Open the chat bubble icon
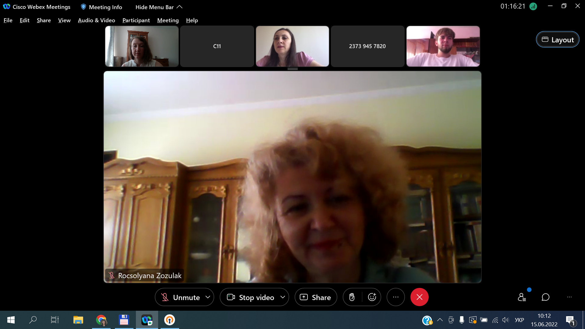 click(x=545, y=297)
